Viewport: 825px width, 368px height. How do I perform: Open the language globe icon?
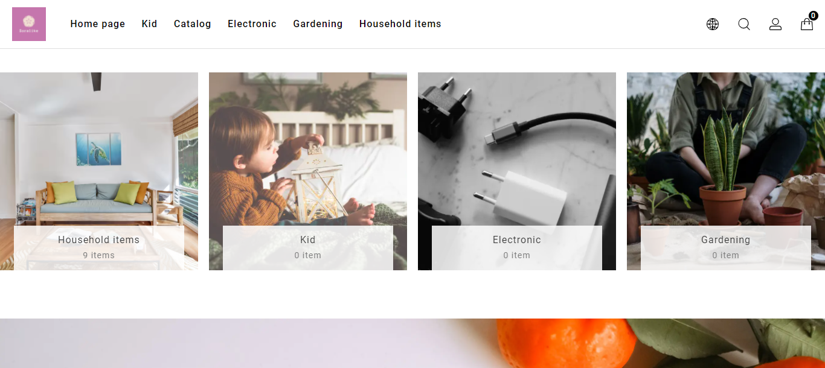click(x=713, y=24)
